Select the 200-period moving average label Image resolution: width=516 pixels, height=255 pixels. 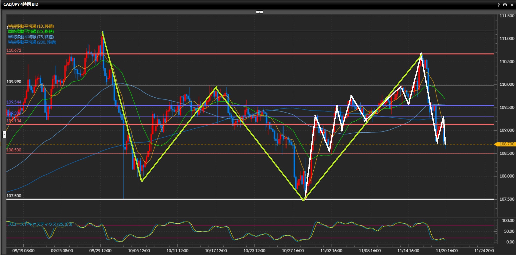(32, 42)
